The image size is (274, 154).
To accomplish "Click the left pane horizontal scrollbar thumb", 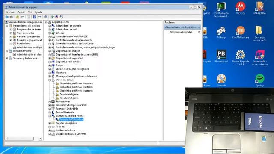I will pos(21,139).
